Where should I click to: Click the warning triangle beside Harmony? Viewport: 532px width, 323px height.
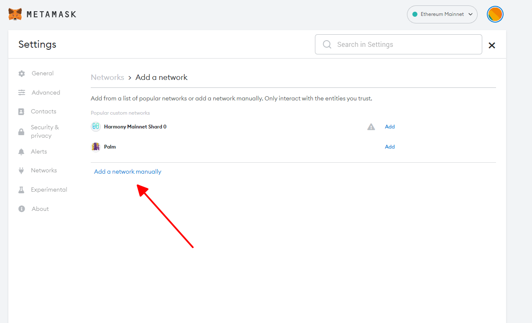tap(371, 127)
